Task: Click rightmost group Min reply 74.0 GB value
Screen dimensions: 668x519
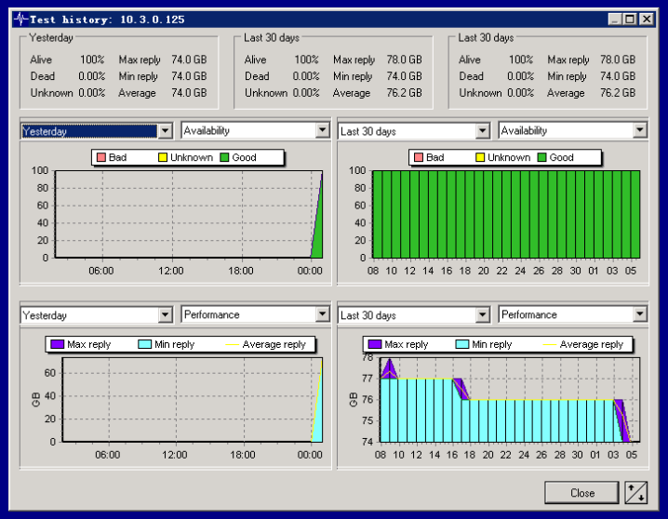Action: tap(618, 76)
